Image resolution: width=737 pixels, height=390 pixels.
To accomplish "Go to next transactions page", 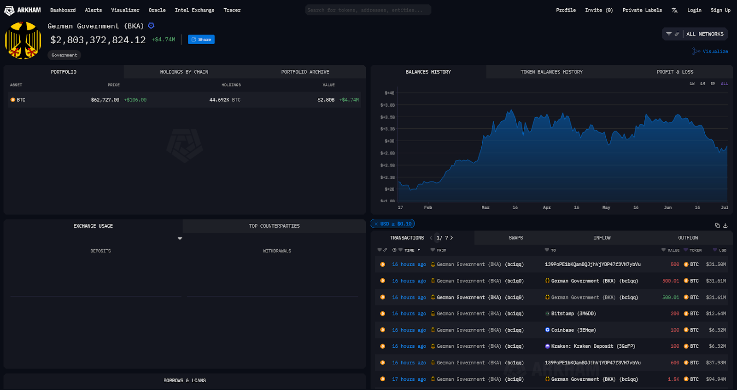I will coord(451,238).
